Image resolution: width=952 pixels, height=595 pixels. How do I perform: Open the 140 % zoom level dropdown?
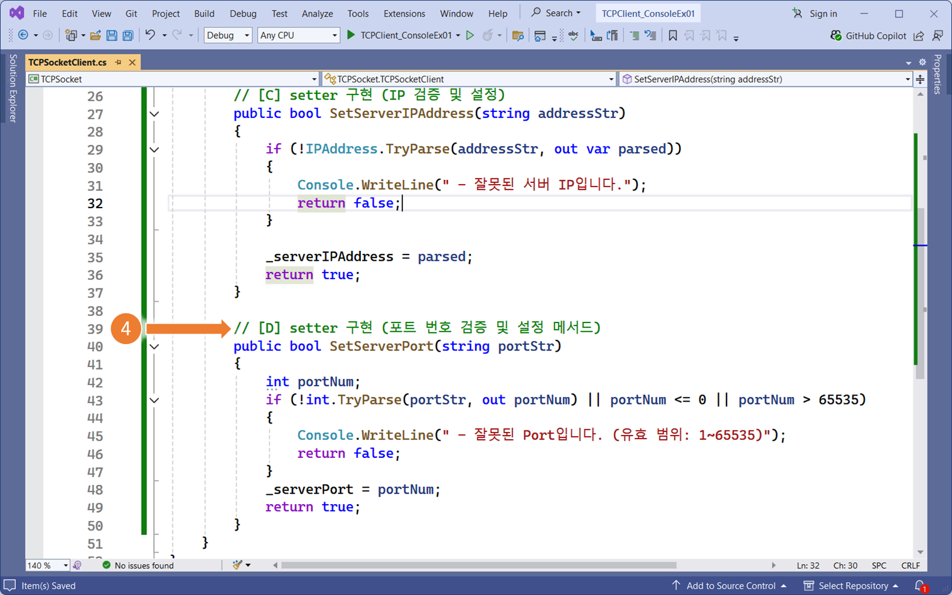click(x=47, y=565)
